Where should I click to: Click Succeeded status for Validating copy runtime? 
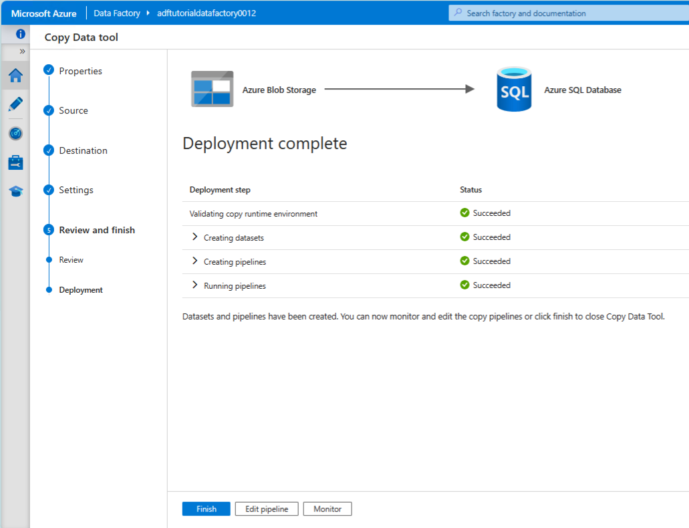pos(491,213)
